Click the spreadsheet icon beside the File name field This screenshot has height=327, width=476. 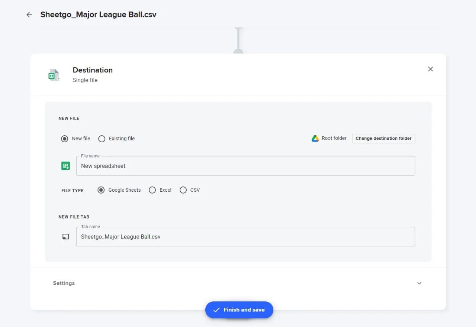65,166
